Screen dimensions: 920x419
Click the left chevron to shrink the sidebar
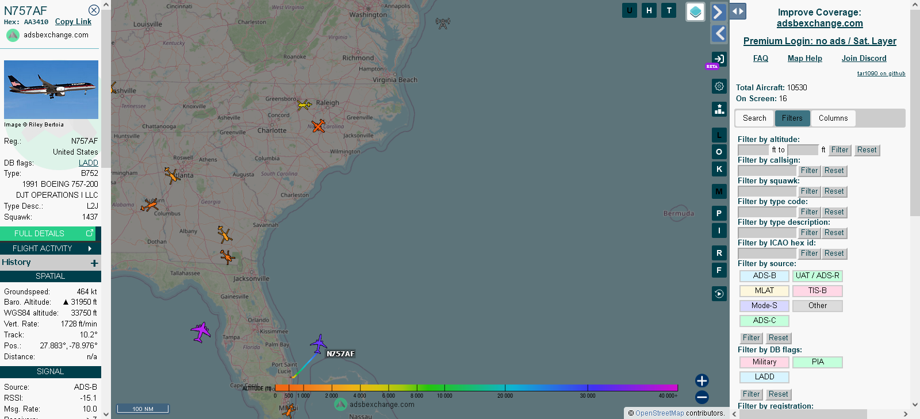click(x=719, y=34)
